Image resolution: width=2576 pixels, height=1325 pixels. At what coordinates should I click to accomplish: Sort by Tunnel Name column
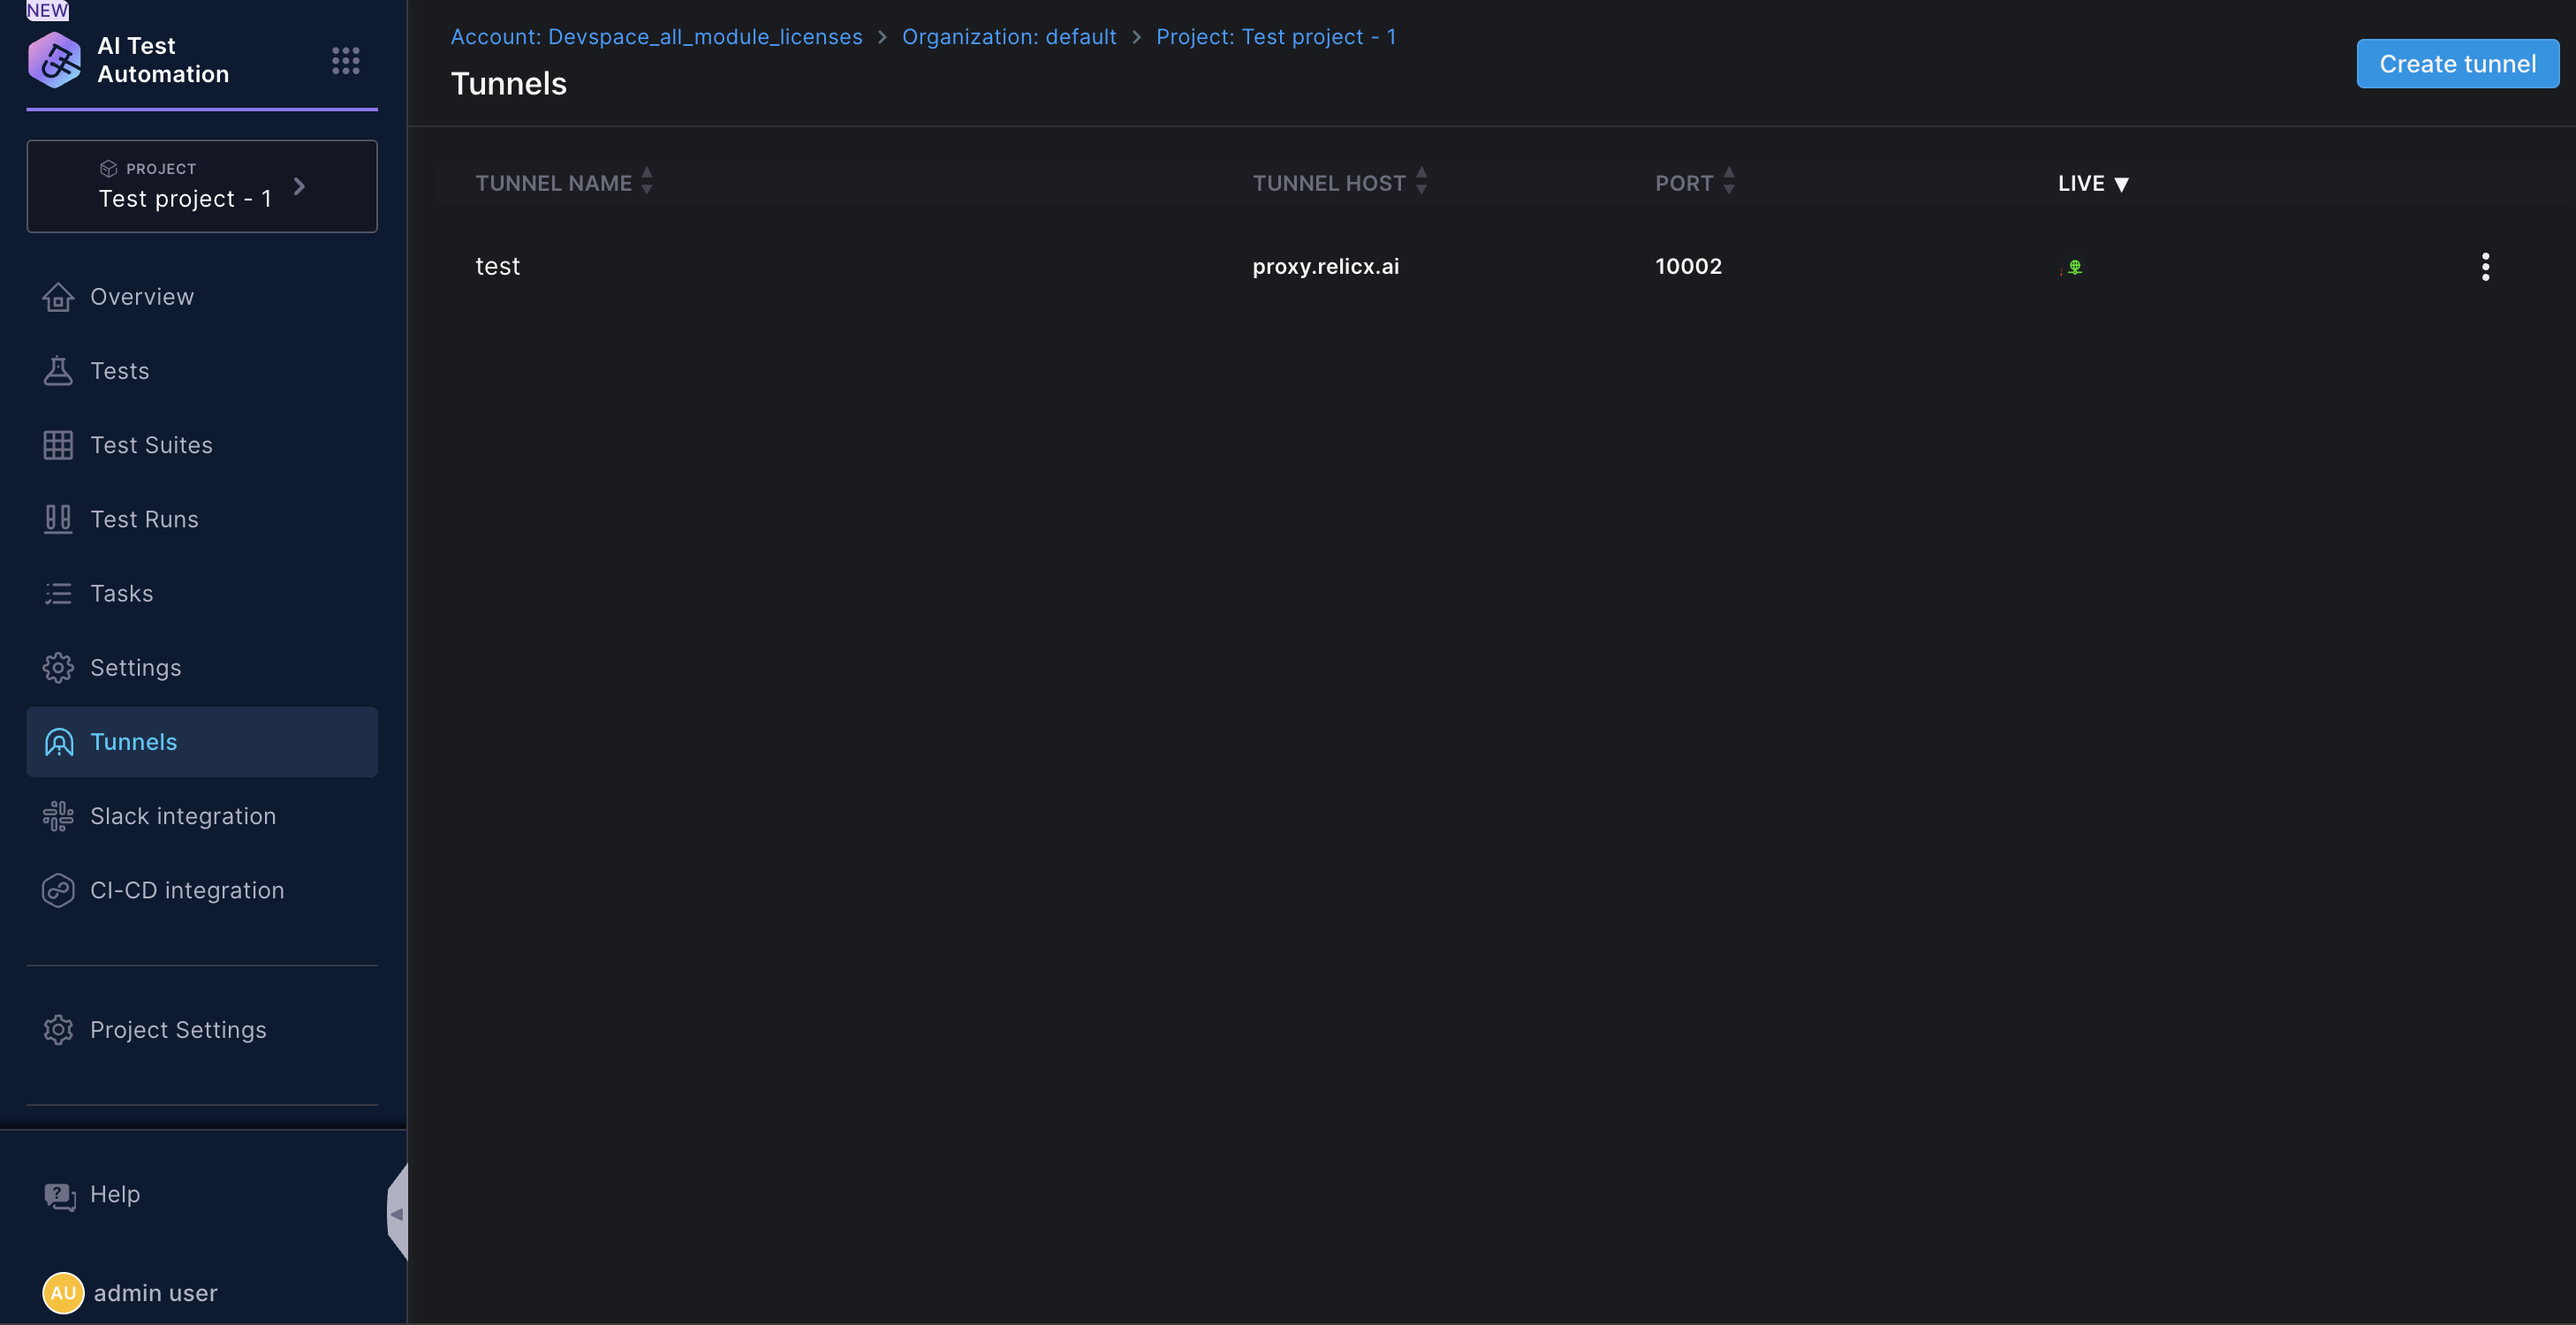pos(646,181)
